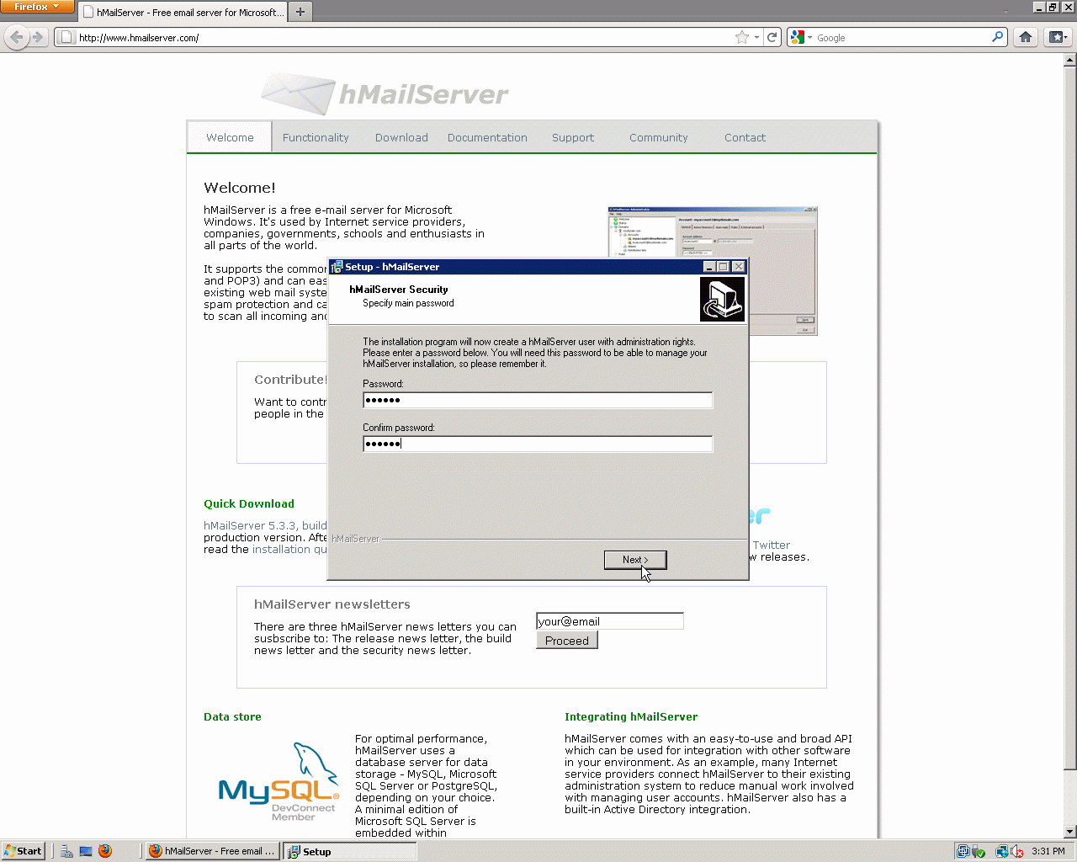
Task: Go to the Firefox home page icon
Action: click(x=1026, y=37)
